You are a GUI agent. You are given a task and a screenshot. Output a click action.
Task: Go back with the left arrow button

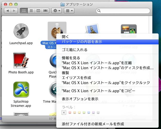(x=8, y=11)
